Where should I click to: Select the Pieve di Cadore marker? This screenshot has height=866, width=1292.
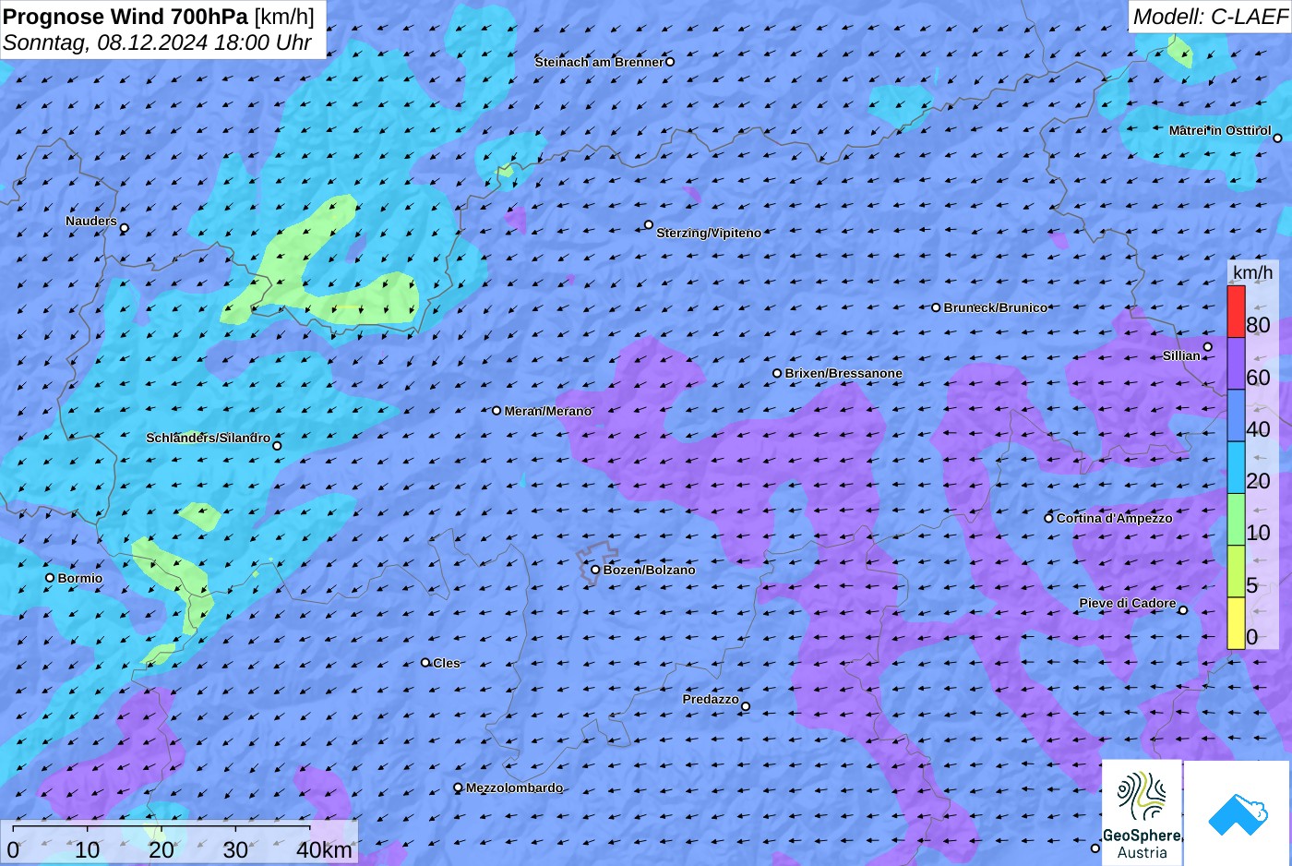pyautogui.click(x=1183, y=610)
